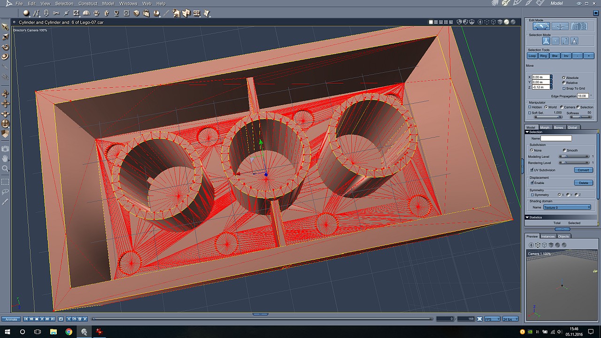
Task: Click the Edge Propagation value field
Action: (x=582, y=96)
